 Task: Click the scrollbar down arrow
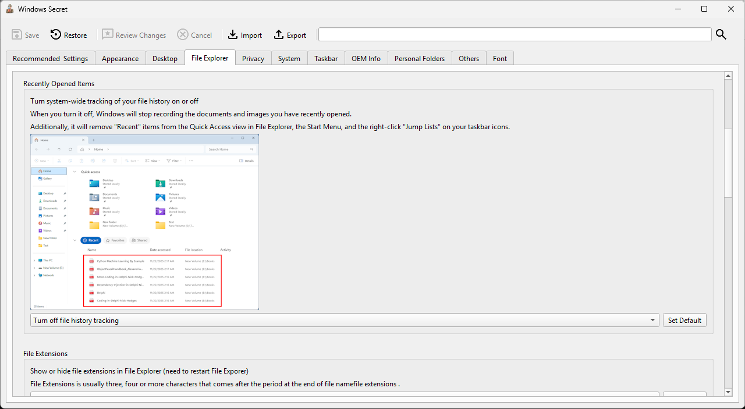(728, 392)
